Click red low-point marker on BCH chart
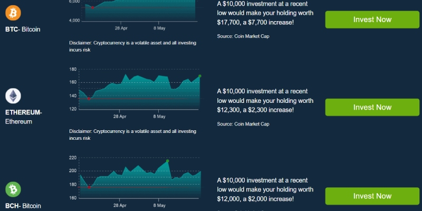Image resolution: width=422 pixels, height=211 pixels. click(89, 187)
